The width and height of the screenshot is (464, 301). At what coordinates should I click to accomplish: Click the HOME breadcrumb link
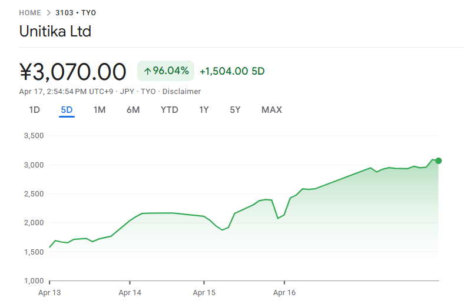(30, 12)
